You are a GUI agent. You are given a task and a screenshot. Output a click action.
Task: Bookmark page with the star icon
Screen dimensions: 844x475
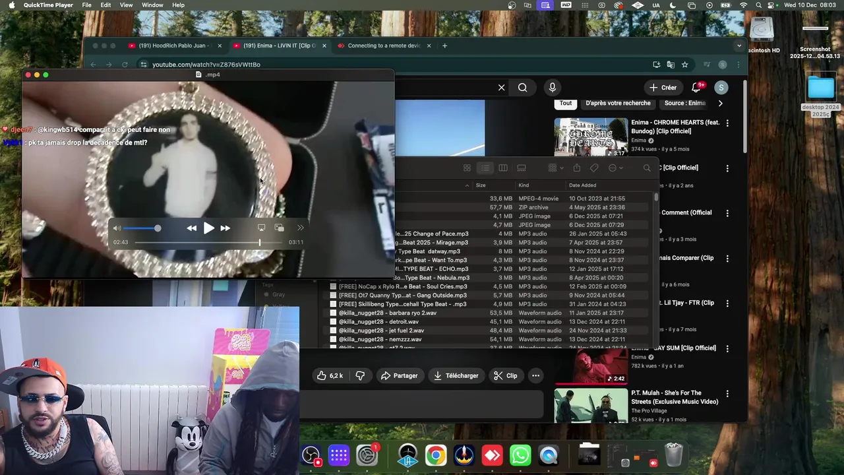[684, 65]
